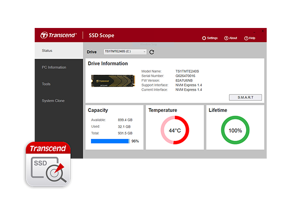The height and width of the screenshot is (217, 289).
Task: Select firmware version 82A7U6NB
Action: pos(184,81)
